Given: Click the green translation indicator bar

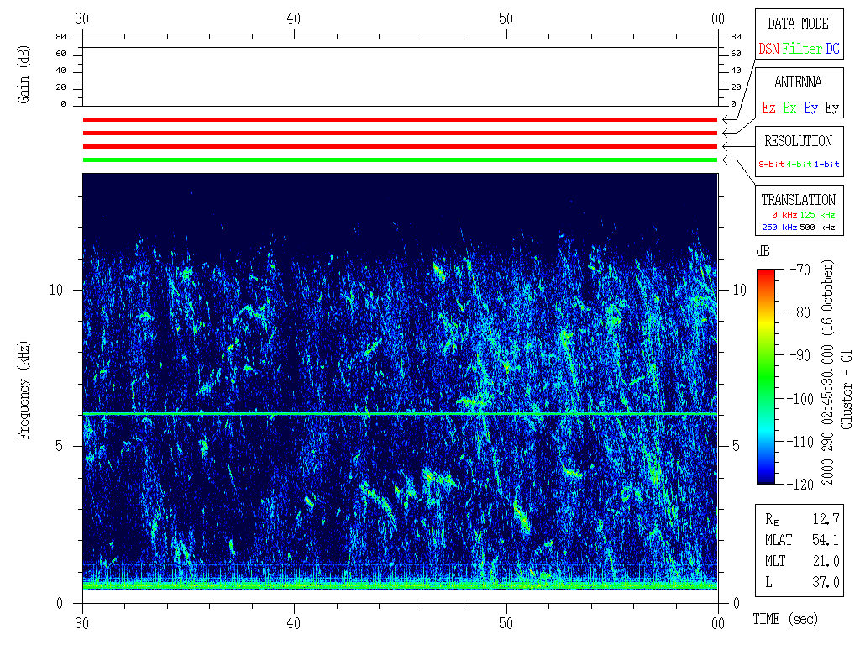Looking at the screenshot, I should click(400, 160).
